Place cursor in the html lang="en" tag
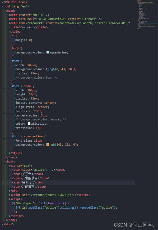This screenshot has width=158, height=230. click(x=15, y=6)
